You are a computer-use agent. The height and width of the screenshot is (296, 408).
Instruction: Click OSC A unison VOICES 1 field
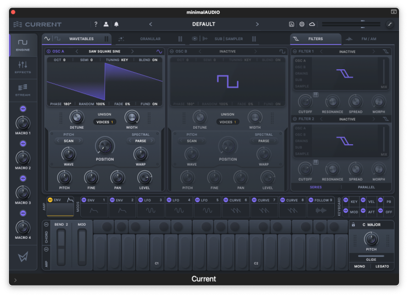tap(104, 122)
